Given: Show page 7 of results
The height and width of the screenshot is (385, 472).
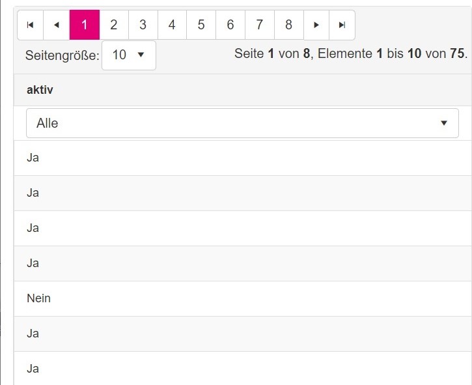Looking at the screenshot, I should [260, 25].
